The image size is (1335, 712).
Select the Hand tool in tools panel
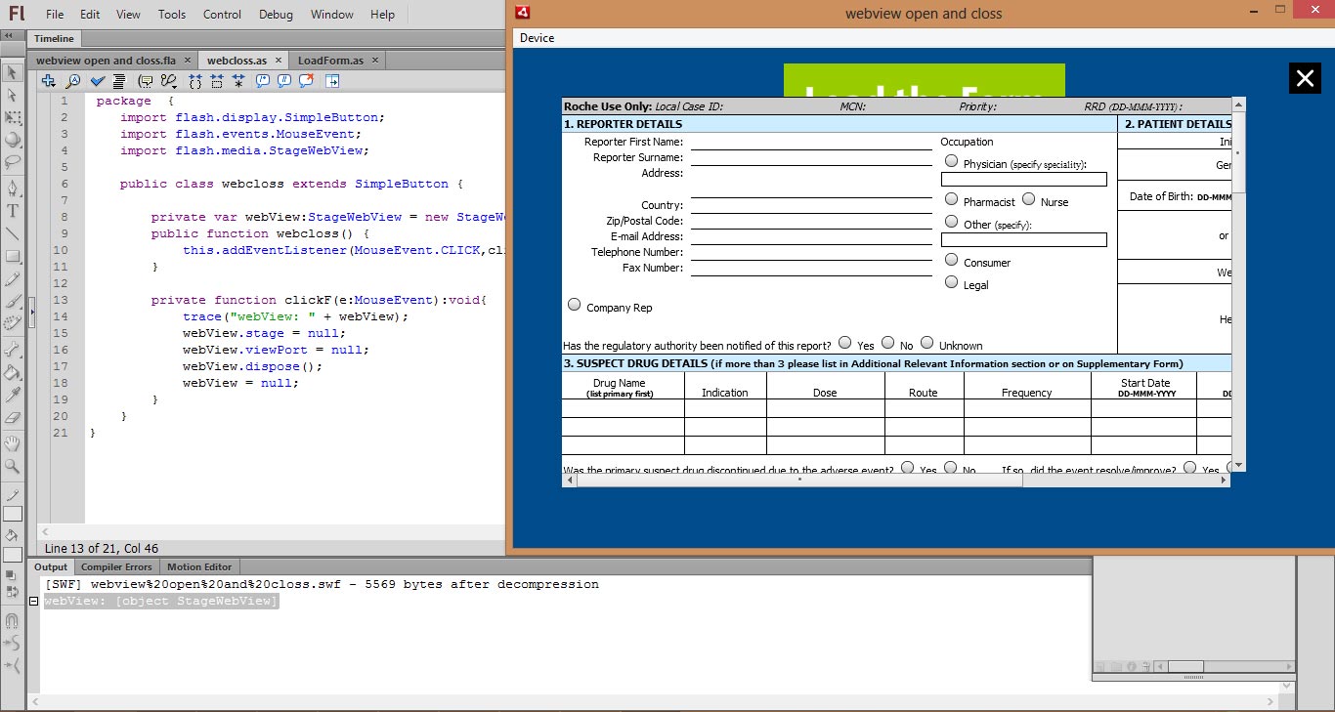pyautogui.click(x=13, y=443)
